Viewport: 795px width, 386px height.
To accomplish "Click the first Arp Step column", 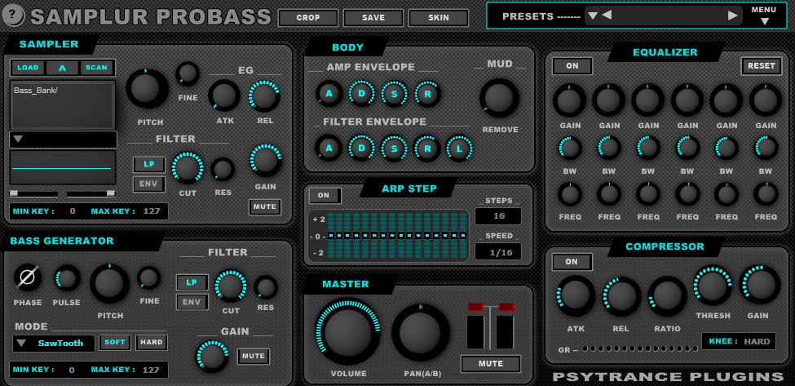I will point(332,236).
